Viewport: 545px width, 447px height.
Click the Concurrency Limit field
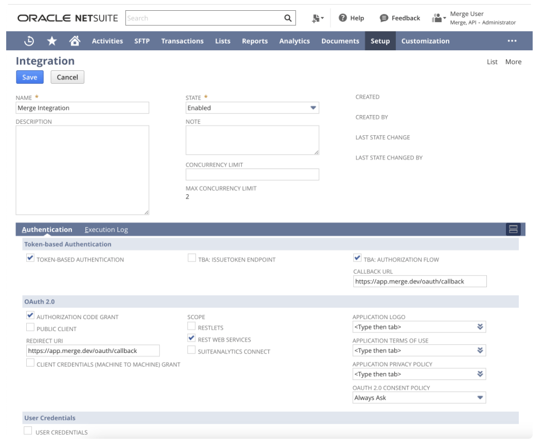click(252, 174)
